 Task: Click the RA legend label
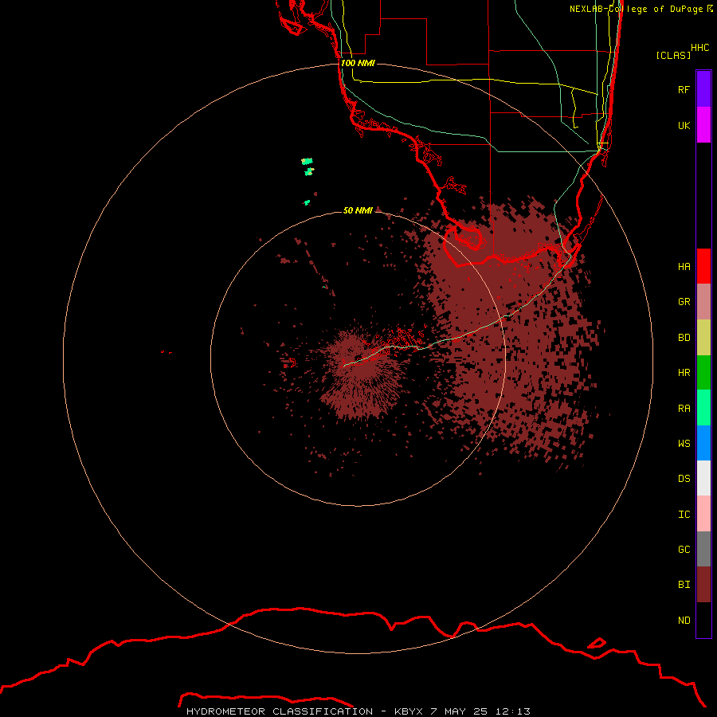coord(684,409)
